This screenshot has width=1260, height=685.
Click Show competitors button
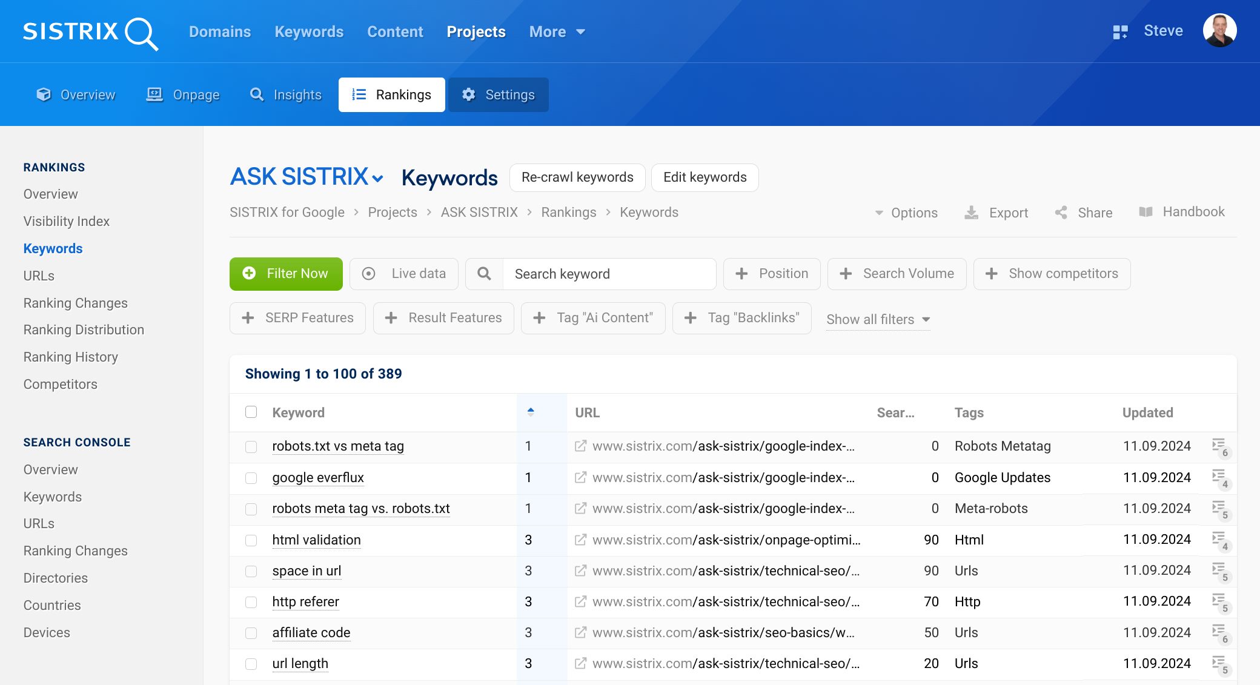tap(1052, 274)
